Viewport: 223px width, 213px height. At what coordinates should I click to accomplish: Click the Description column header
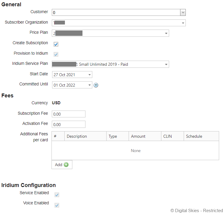click(x=77, y=136)
